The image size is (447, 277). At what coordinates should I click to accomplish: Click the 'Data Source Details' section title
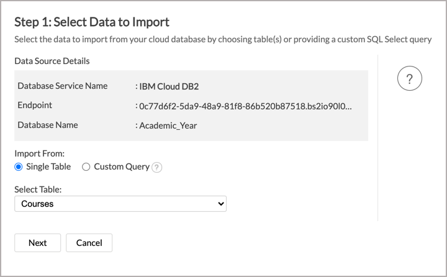[52, 61]
